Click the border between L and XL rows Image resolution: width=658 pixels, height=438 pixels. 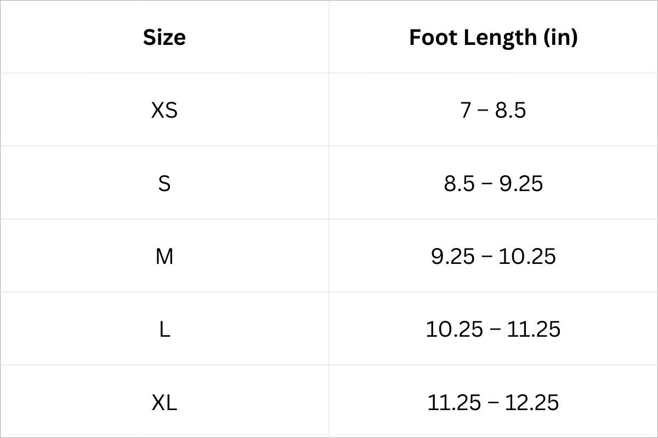pyautogui.click(x=329, y=365)
